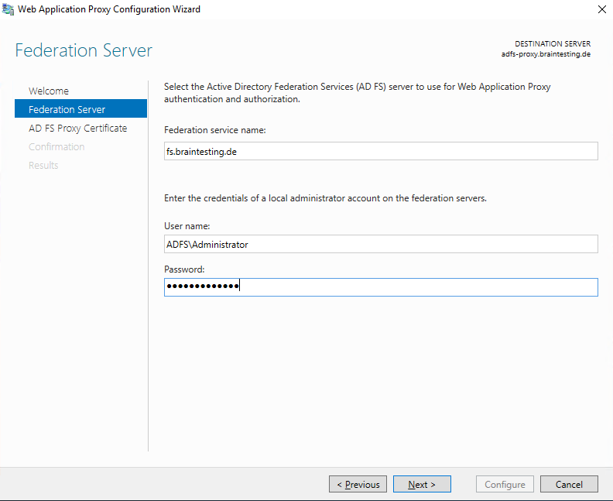Click the Configure button
This screenshot has height=501, width=613.
point(505,484)
